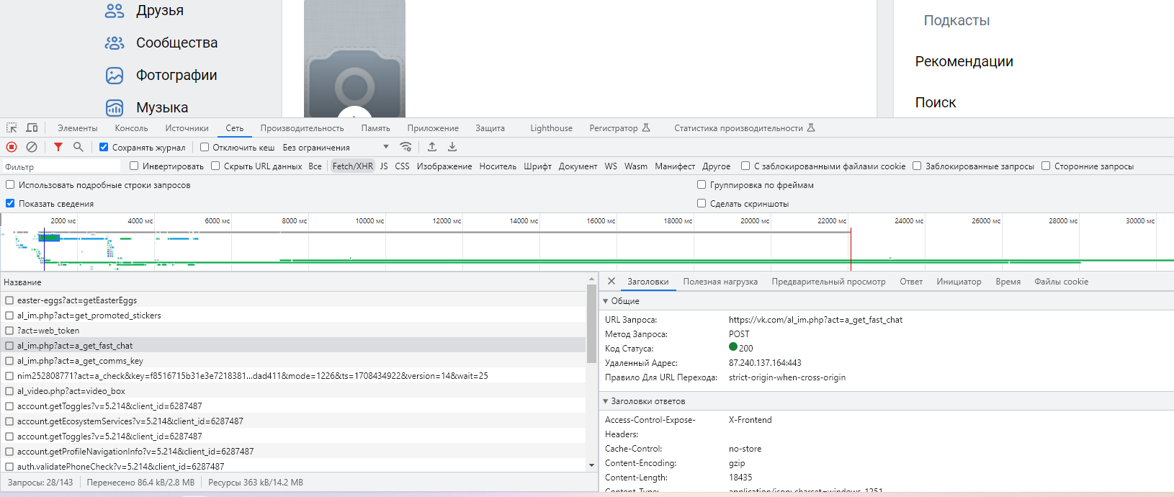
Task: Open network conditions Wi-Fi settings icon
Action: click(x=406, y=147)
